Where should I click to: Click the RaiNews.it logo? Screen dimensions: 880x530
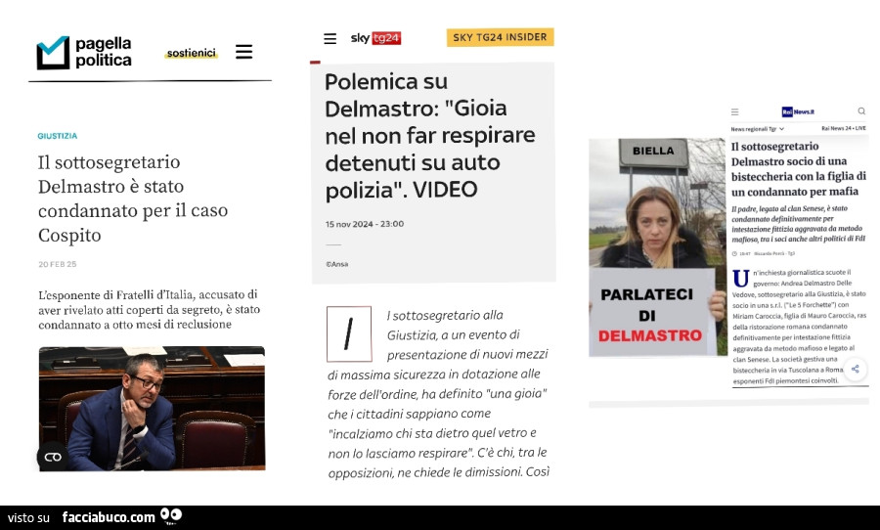[798, 112]
